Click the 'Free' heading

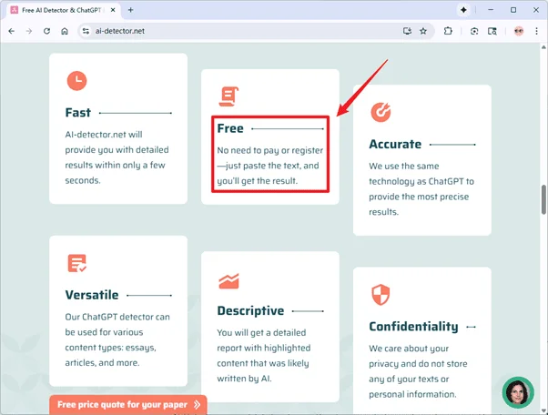point(230,128)
